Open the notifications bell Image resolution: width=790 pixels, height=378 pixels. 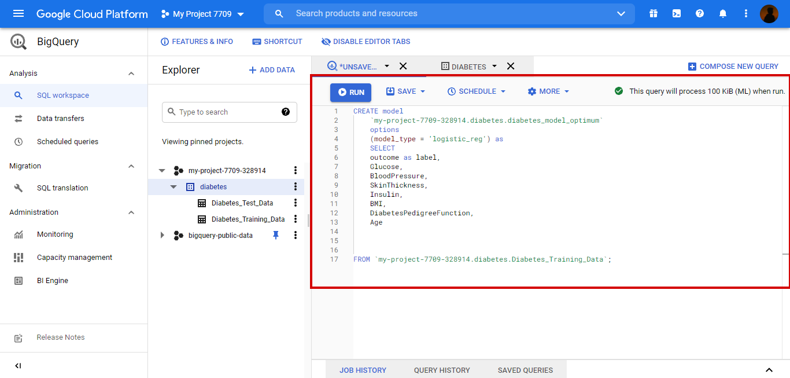723,13
